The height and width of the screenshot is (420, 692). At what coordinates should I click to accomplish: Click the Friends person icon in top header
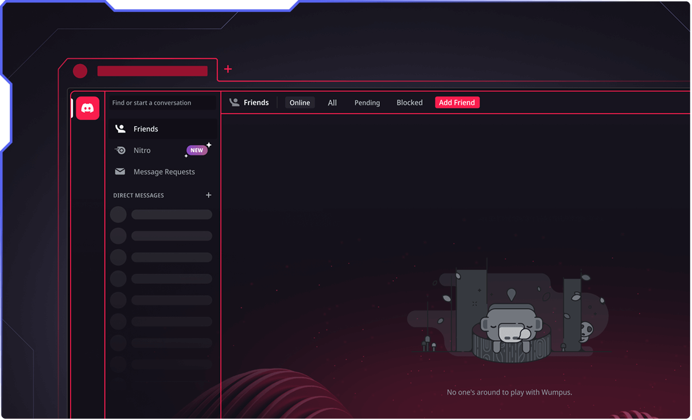click(x=234, y=102)
